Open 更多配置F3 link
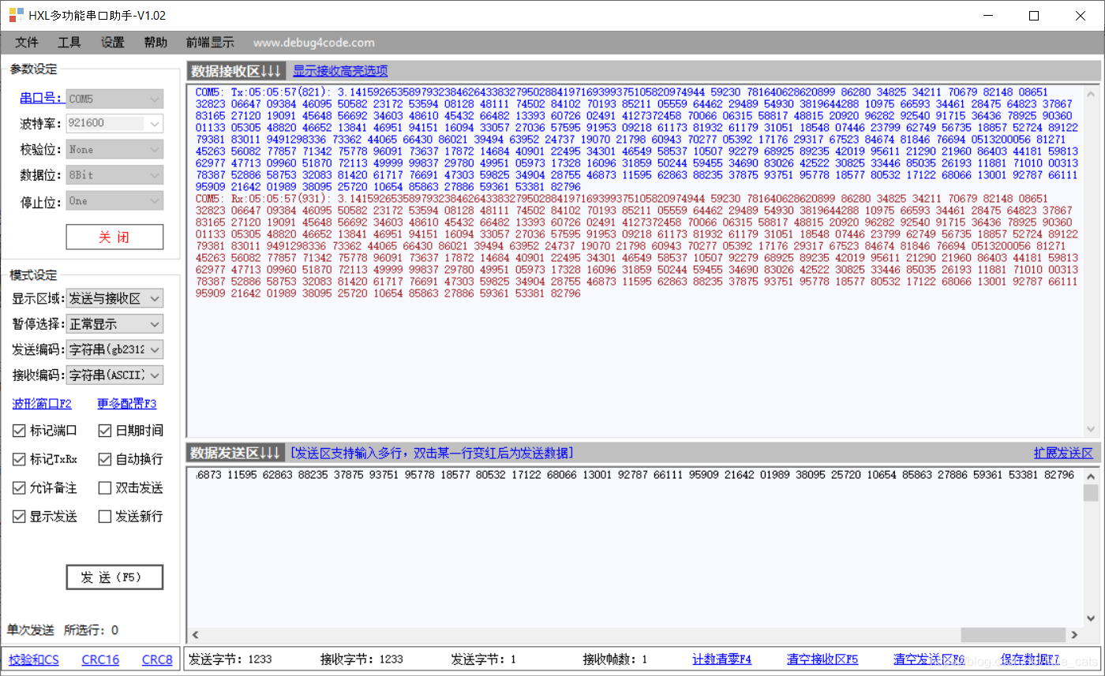 coord(127,404)
